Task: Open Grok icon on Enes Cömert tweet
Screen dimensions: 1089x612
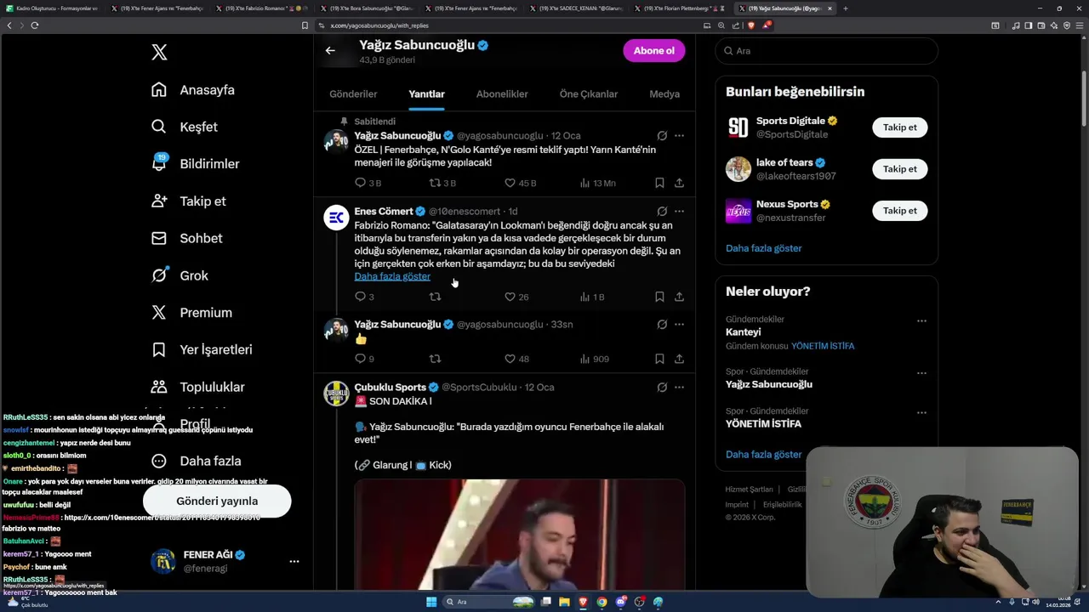Action: [662, 212]
